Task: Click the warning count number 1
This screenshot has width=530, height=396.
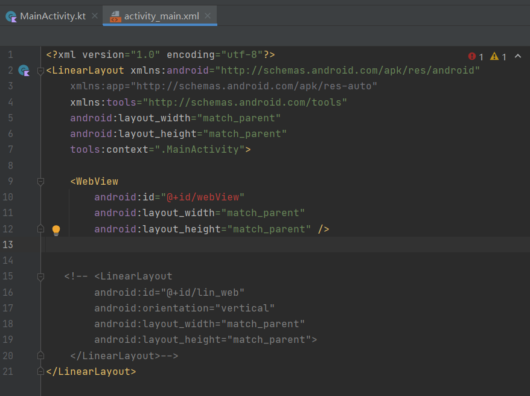Action: tap(503, 57)
